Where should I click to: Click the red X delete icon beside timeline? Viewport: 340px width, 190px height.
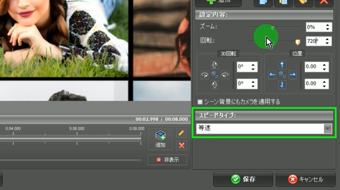coord(181,145)
